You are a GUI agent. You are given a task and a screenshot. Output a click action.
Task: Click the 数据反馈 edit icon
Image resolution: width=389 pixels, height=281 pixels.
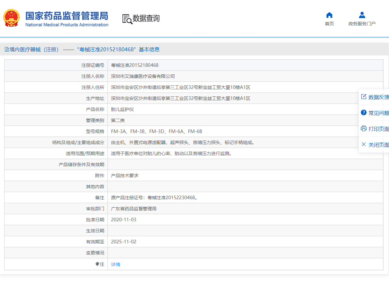tap(364, 97)
